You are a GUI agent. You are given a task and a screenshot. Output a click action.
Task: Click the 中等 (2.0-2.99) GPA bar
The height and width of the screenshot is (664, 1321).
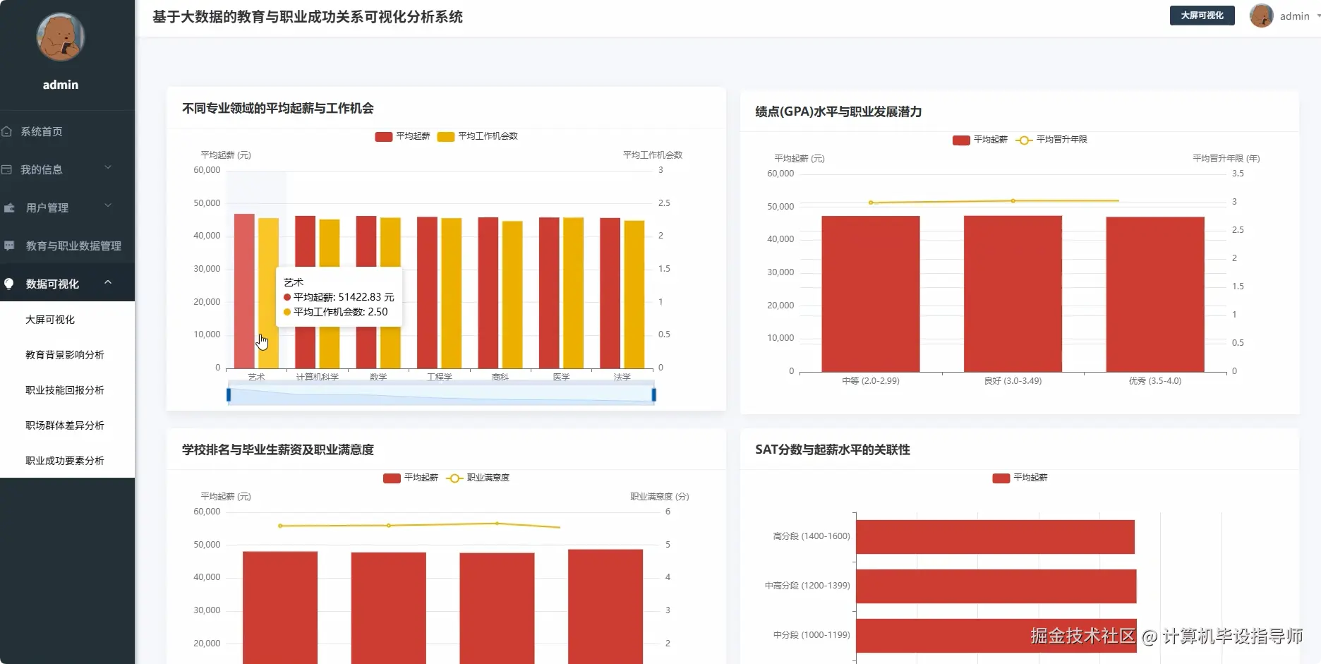(x=871, y=294)
